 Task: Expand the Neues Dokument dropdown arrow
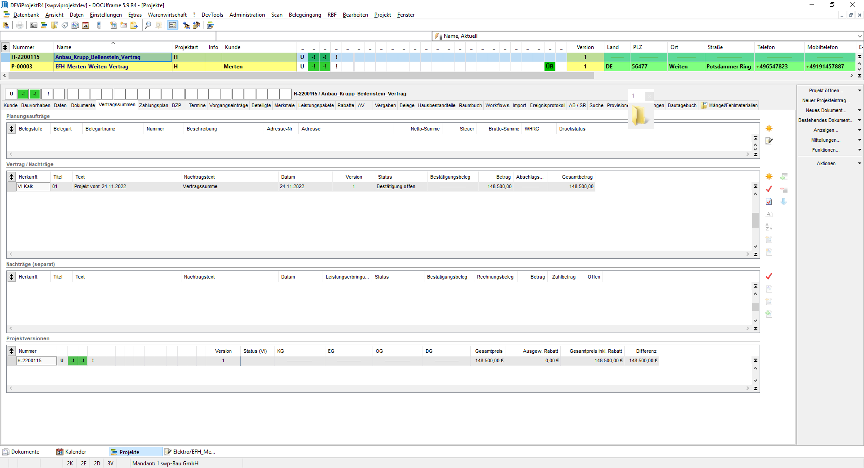pos(859,110)
